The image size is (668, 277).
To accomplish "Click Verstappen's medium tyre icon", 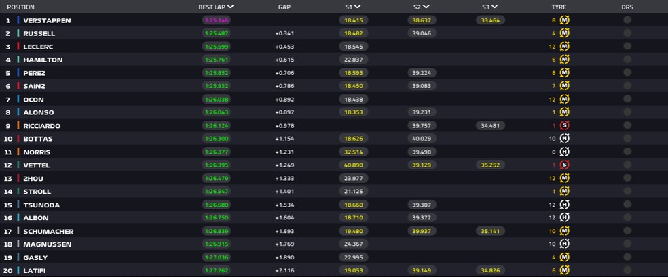I will pos(564,20).
